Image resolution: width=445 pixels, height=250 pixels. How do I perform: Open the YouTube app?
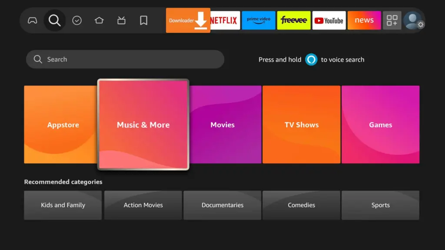click(329, 20)
